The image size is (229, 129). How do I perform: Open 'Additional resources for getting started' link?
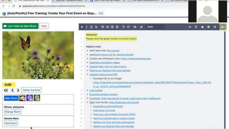coord(111,54)
